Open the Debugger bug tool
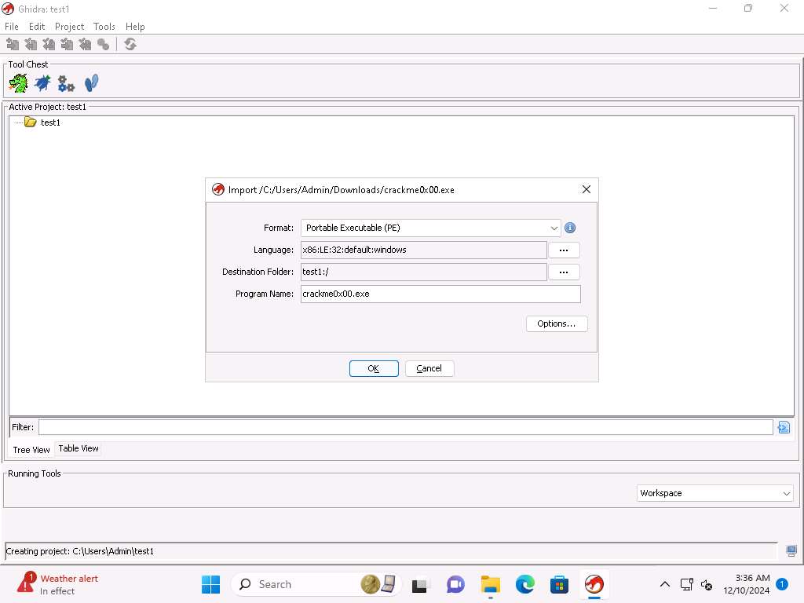 tap(42, 82)
